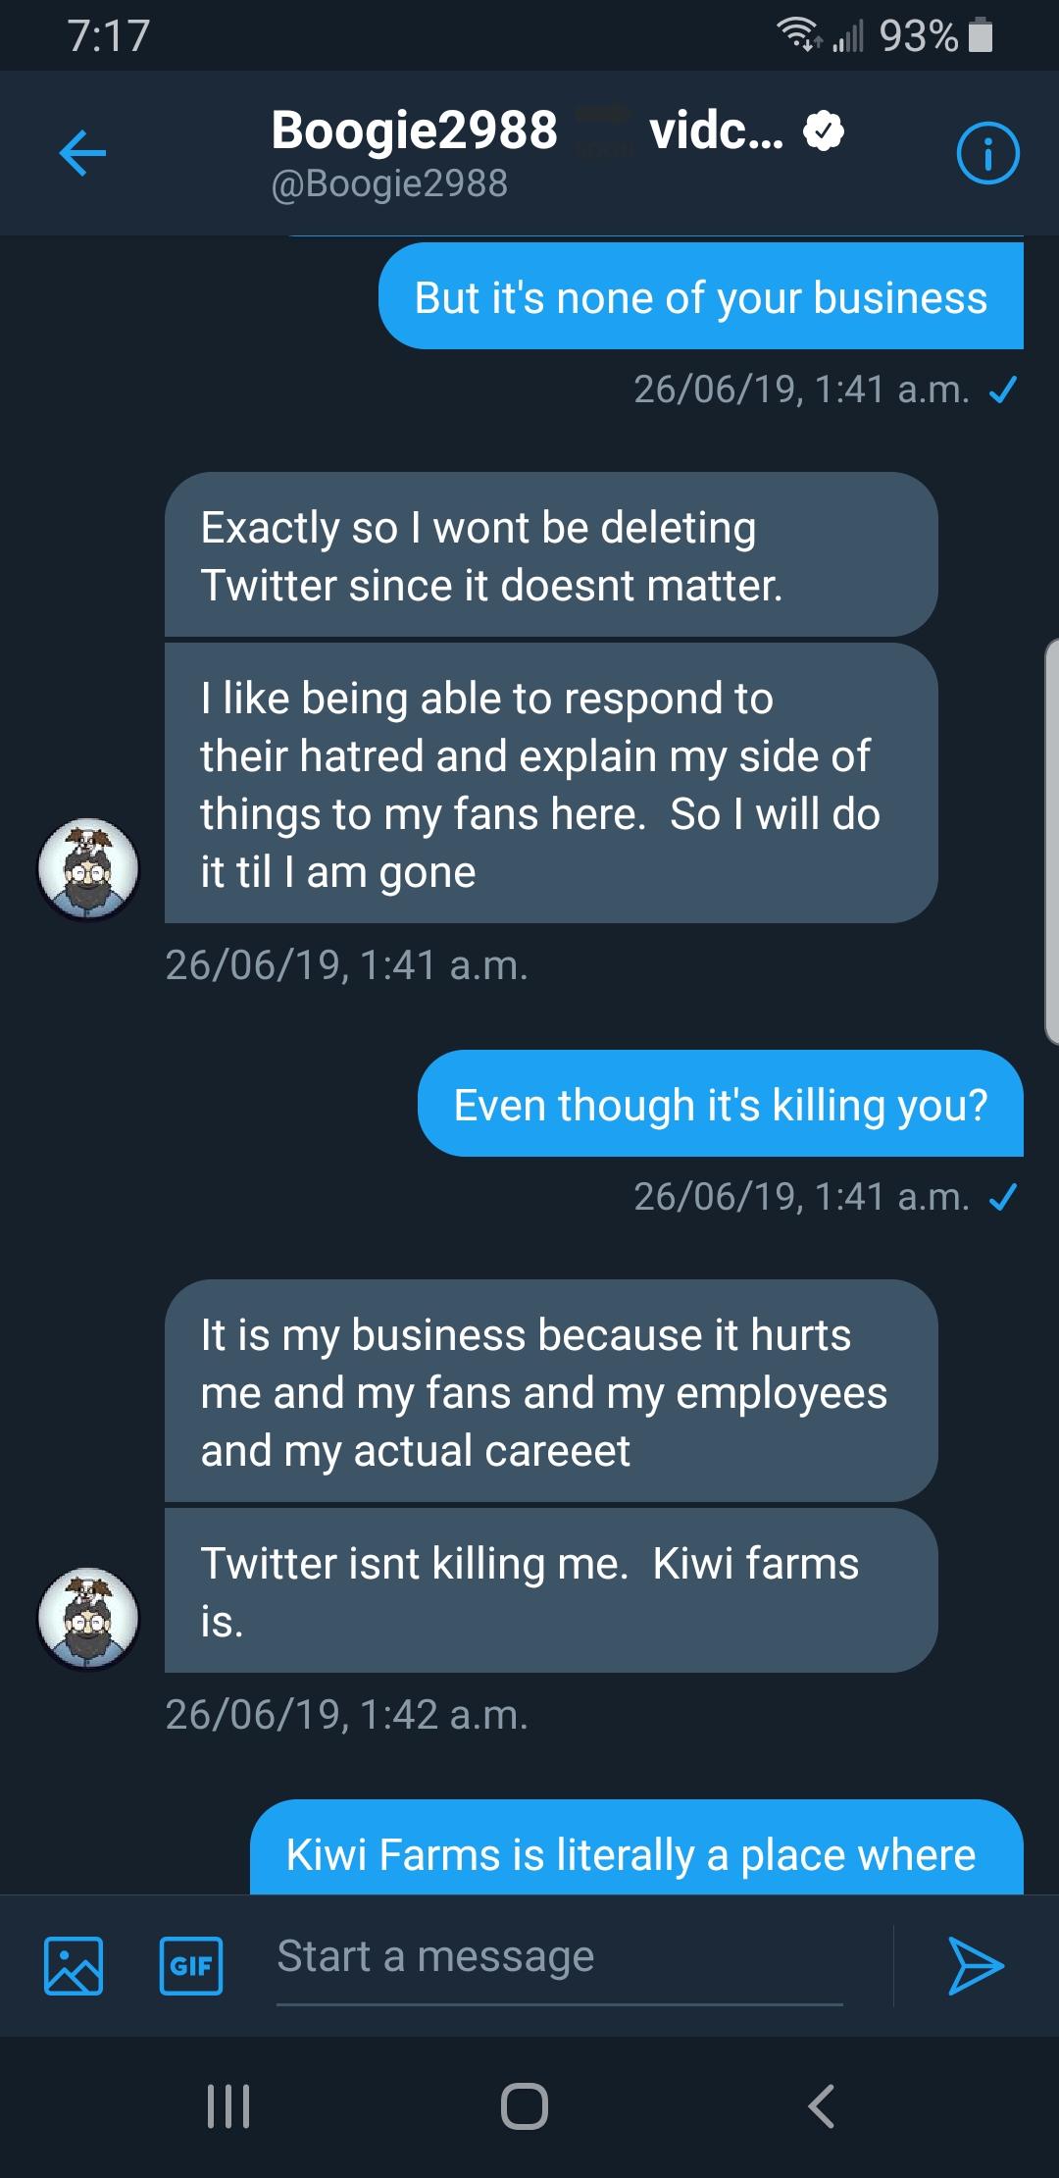Open conversation info with the circled i
Image resolution: width=1059 pixels, height=2178 pixels.
pyautogui.click(x=987, y=153)
